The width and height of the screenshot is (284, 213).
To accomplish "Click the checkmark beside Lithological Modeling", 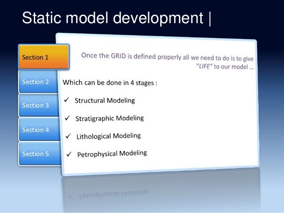I will point(68,136).
